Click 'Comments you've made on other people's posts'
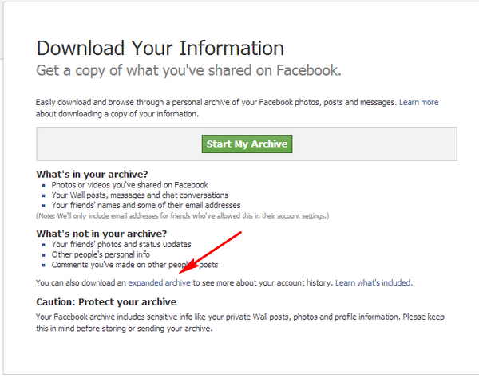The image size is (479, 390). click(x=135, y=265)
